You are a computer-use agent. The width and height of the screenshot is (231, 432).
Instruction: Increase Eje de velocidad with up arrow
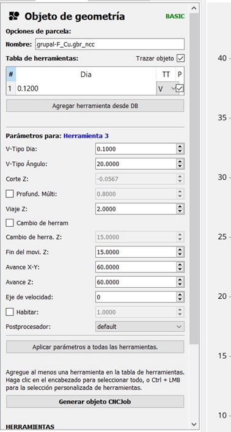[180, 295]
